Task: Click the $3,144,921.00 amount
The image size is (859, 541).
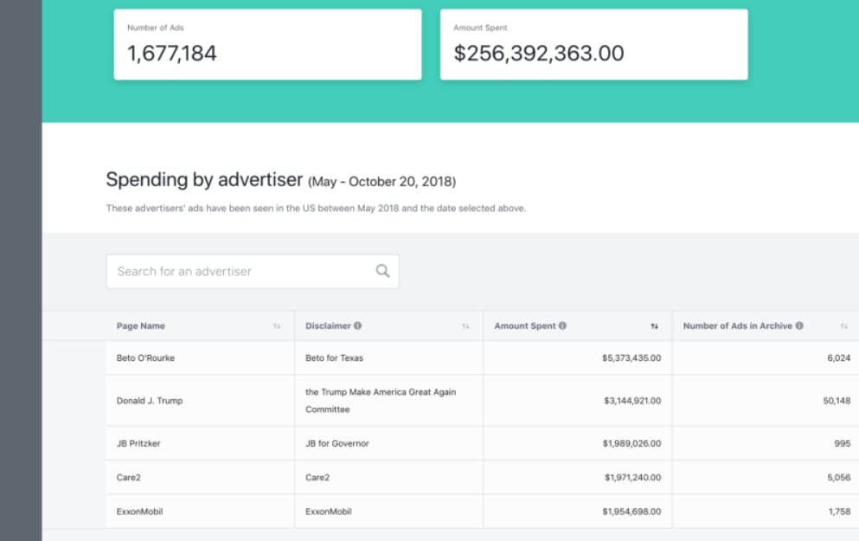Action: [x=632, y=401]
